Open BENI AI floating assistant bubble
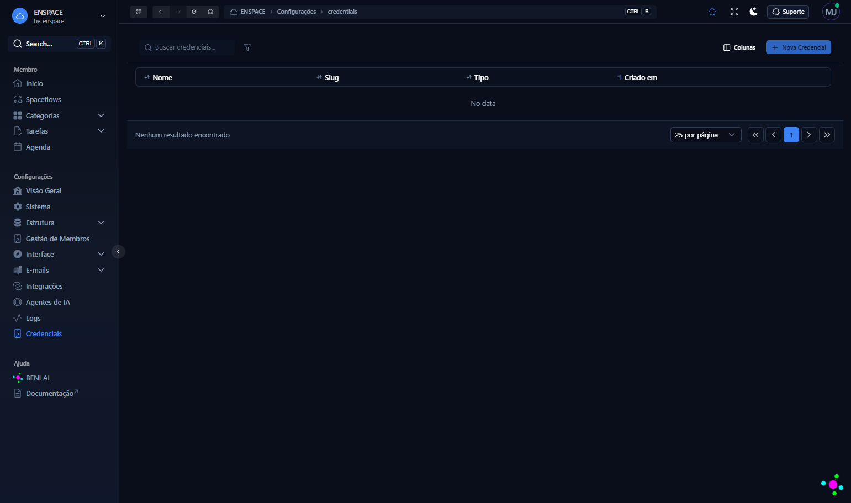Screen dimensions: 851x503 (832, 484)
